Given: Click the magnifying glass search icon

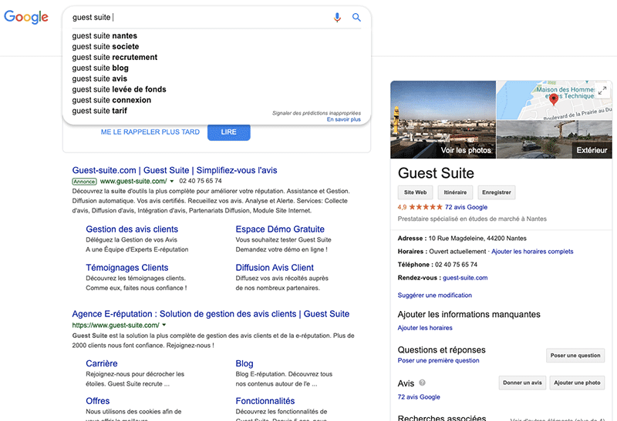Looking at the screenshot, I should 356,17.
